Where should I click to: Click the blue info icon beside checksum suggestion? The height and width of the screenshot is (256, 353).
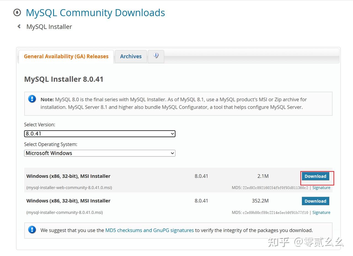click(x=32, y=230)
